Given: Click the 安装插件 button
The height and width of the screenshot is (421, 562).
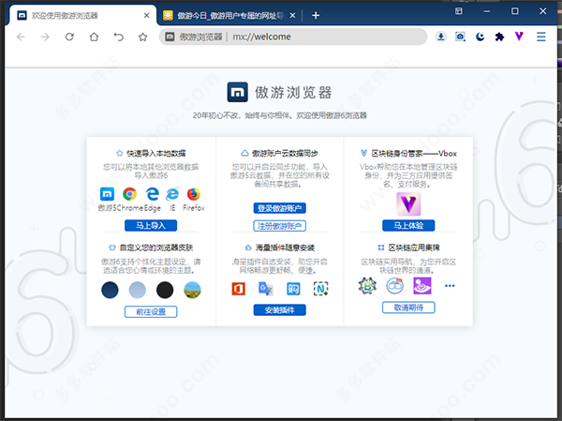Looking at the screenshot, I should click(279, 309).
